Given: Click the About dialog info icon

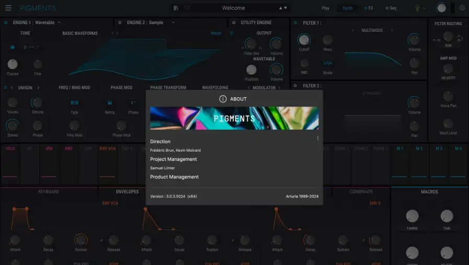Looking at the screenshot, I should 223,99.
